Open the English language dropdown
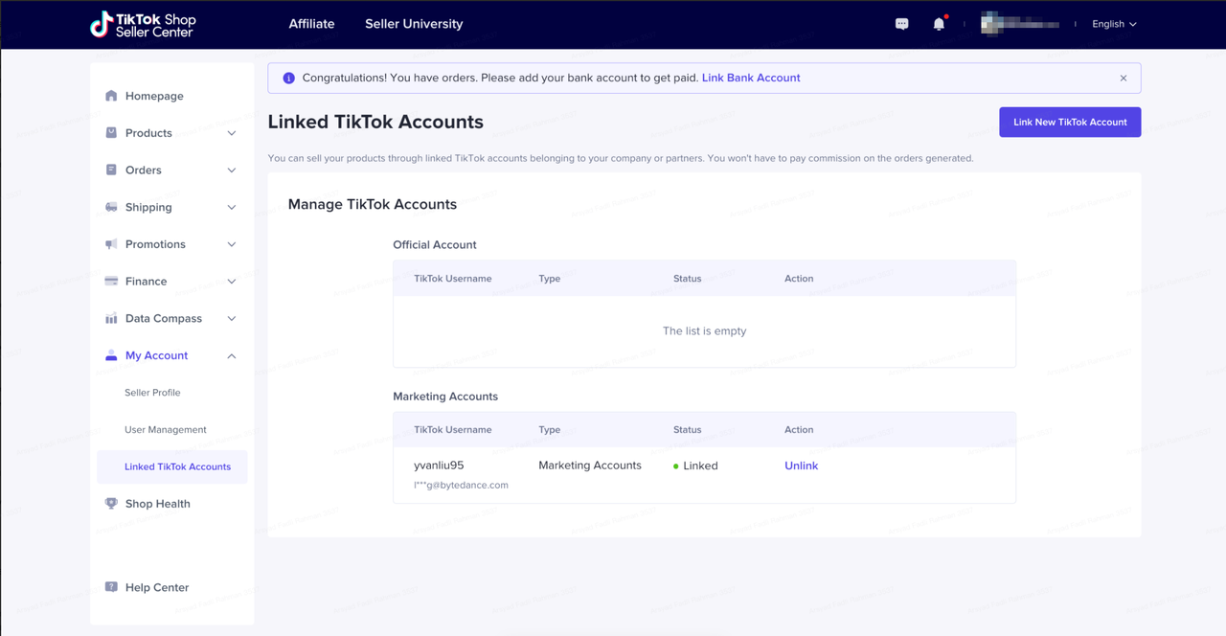This screenshot has width=1226, height=636. click(x=1114, y=24)
